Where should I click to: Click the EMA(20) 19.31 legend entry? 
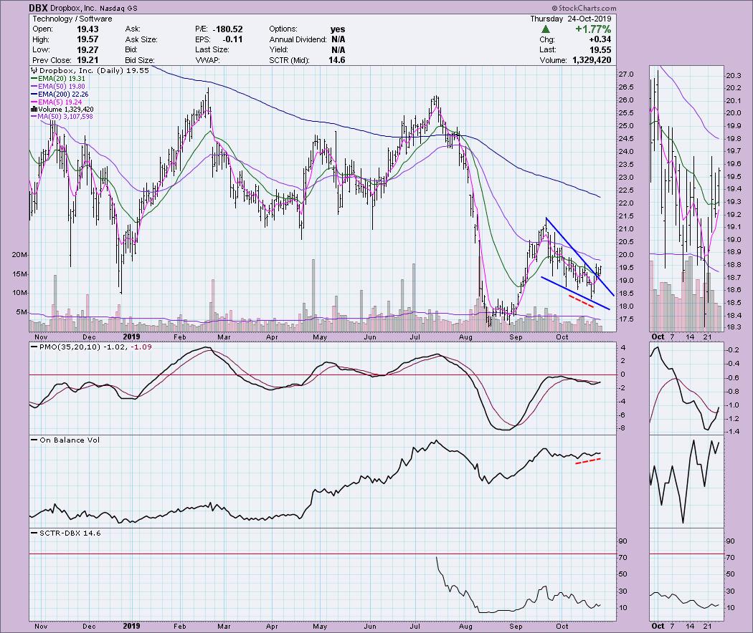58,79
